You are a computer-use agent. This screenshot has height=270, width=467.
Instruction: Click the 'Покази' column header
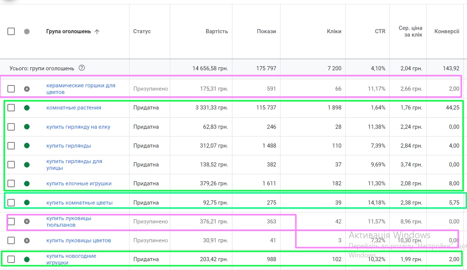point(266,31)
